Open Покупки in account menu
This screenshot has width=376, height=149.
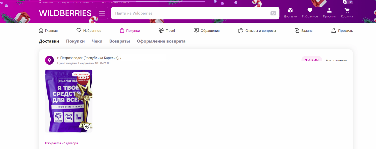(130, 31)
